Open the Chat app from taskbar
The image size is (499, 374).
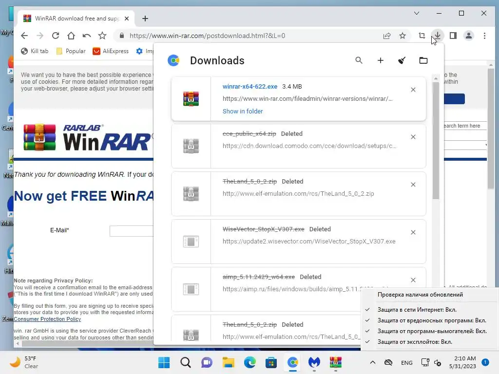207,362
